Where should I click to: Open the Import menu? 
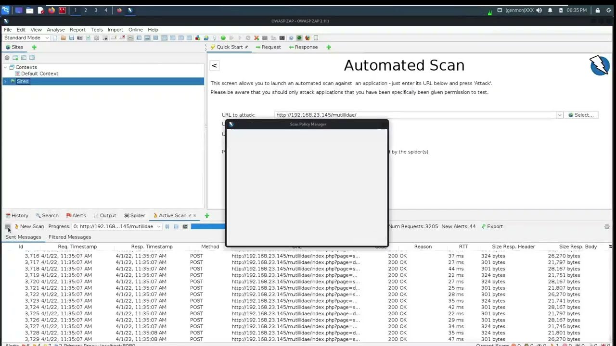pos(115,30)
